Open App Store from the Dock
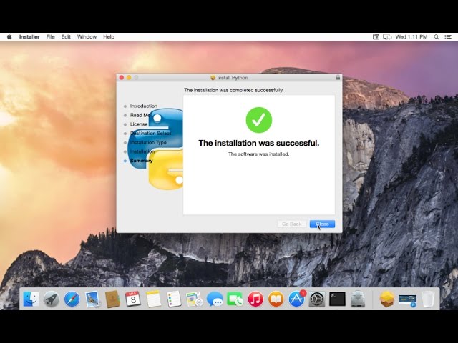Image resolution: width=458 pixels, height=343 pixels. pos(296,299)
